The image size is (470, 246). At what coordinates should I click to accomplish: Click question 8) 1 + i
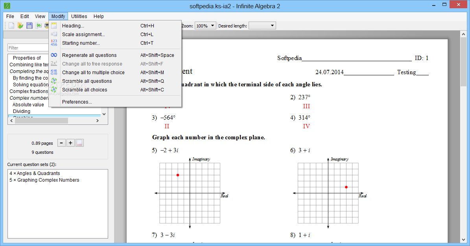[x=300, y=235]
